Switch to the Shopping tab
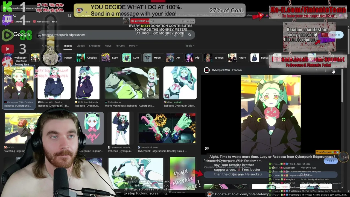350x197 pixels. (95, 46)
